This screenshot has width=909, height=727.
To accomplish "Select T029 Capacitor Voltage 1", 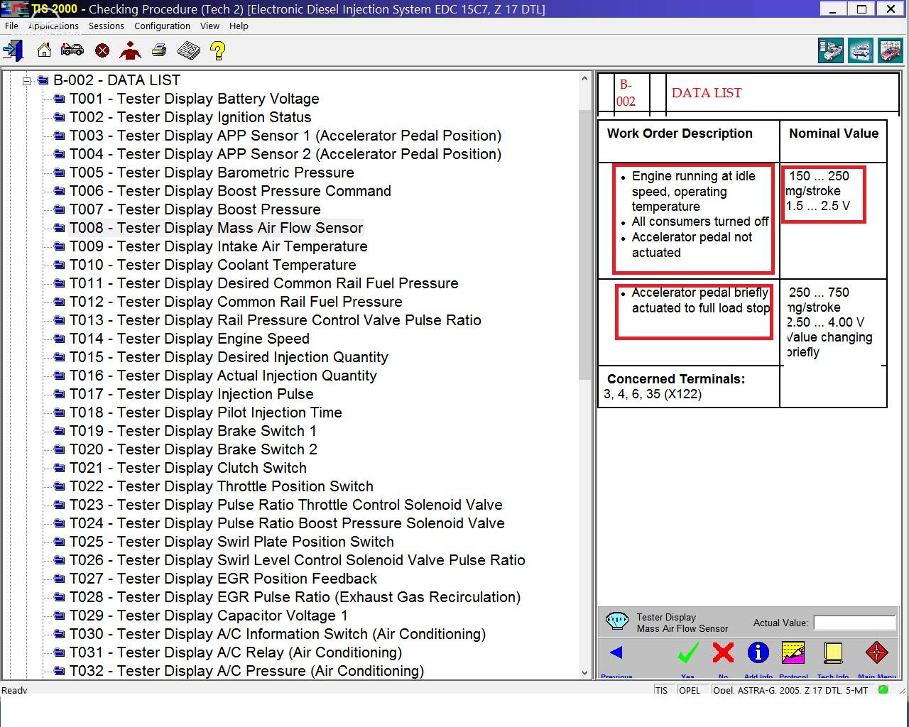I will pos(209,616).
